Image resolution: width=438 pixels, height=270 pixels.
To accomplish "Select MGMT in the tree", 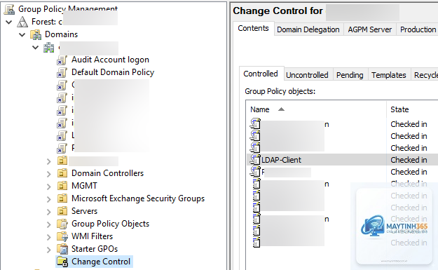I will [x=84, y=186].
